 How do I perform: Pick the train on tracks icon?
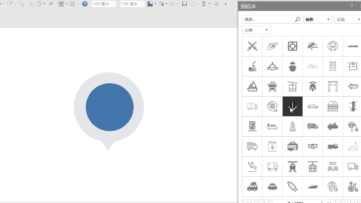(252, 126)
